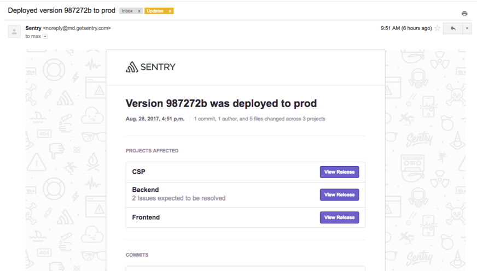Click the Updates label tag
477x271 pixels.
click(x=155, y=11)
